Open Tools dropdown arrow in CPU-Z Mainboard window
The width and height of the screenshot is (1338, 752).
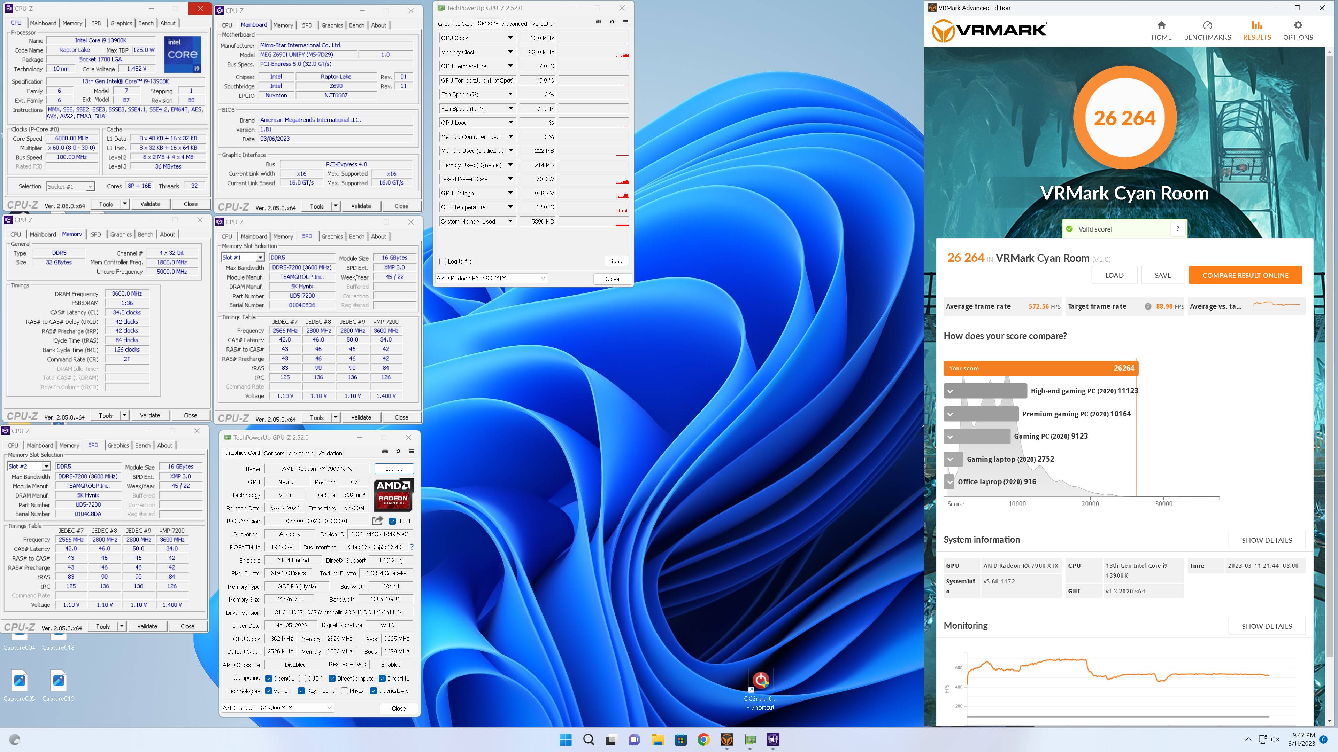tap(336, 206)
